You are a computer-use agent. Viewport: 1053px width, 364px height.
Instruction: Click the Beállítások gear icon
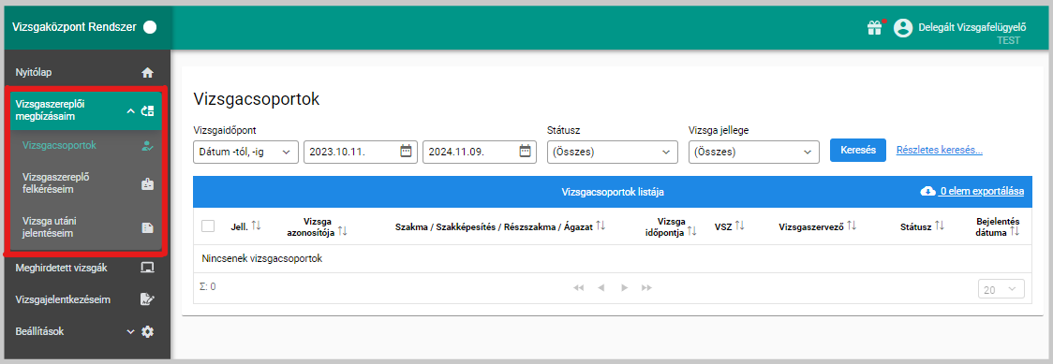pos(148,331)
